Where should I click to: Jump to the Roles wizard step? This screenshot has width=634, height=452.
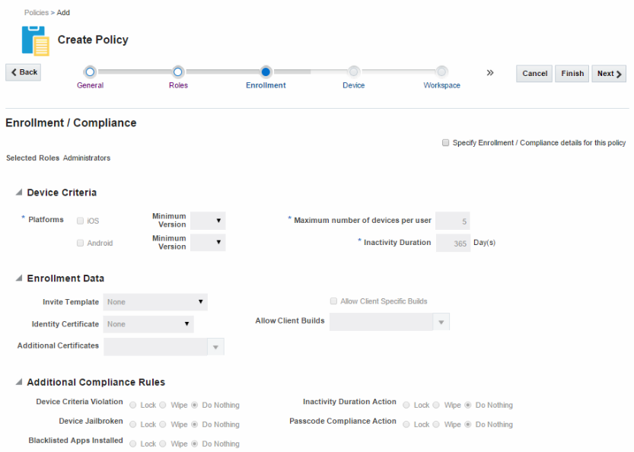(x=178, y=72)
